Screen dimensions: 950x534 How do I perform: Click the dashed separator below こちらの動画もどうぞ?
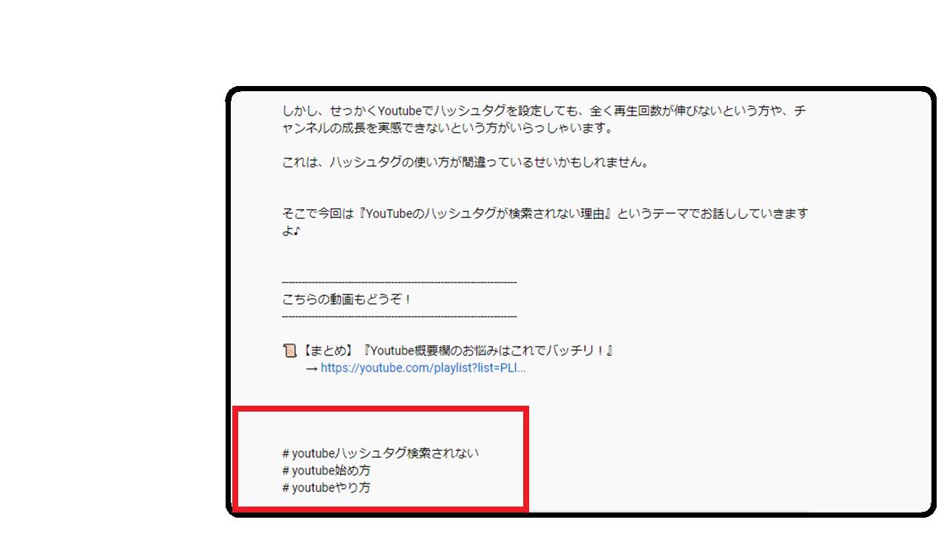[399, 317]
